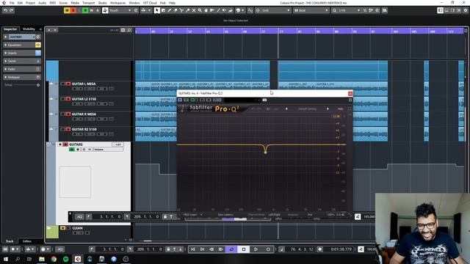Click the CLEAN folder track name
Image resolution: width=470 pixels, height=264 pixels.
coord(77,228)
